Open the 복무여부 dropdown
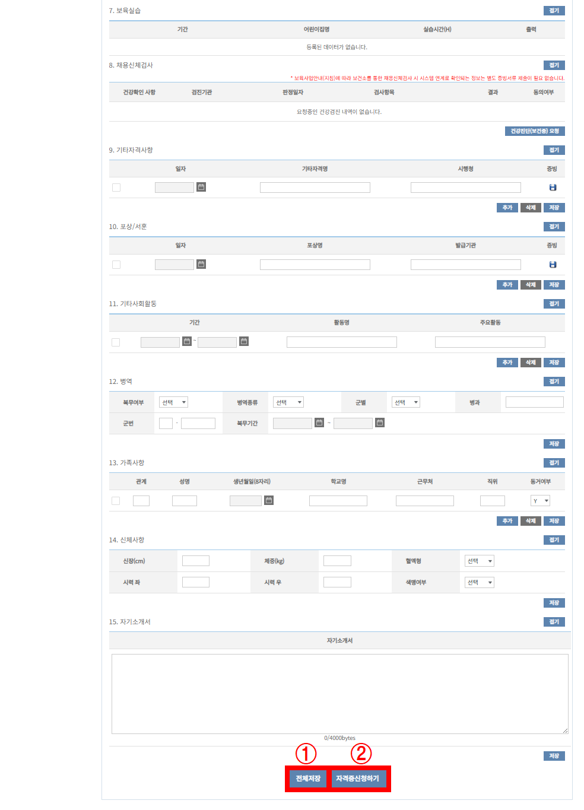 coord(173,402)
